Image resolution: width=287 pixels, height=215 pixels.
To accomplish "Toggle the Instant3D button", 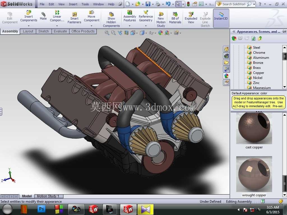I will click(221, 18).
